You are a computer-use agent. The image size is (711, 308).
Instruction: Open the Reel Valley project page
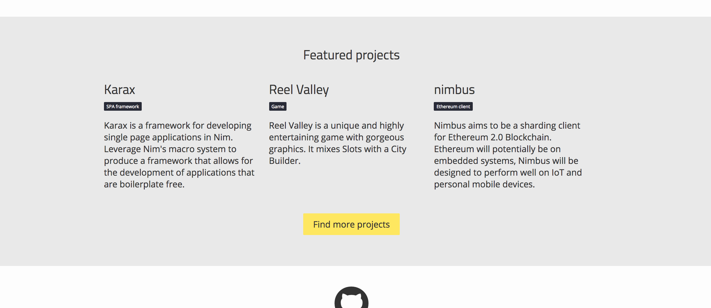(299, 90)
